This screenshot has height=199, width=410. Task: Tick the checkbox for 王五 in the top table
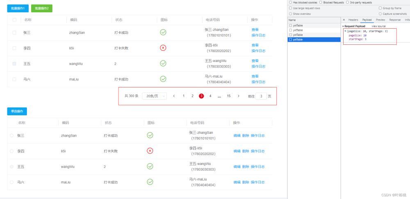(x=15, y=64)
